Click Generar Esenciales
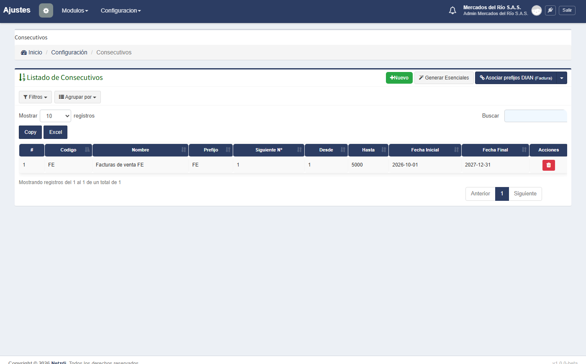Viewport: 586px width, 364px height. click(x=444, y=78)
